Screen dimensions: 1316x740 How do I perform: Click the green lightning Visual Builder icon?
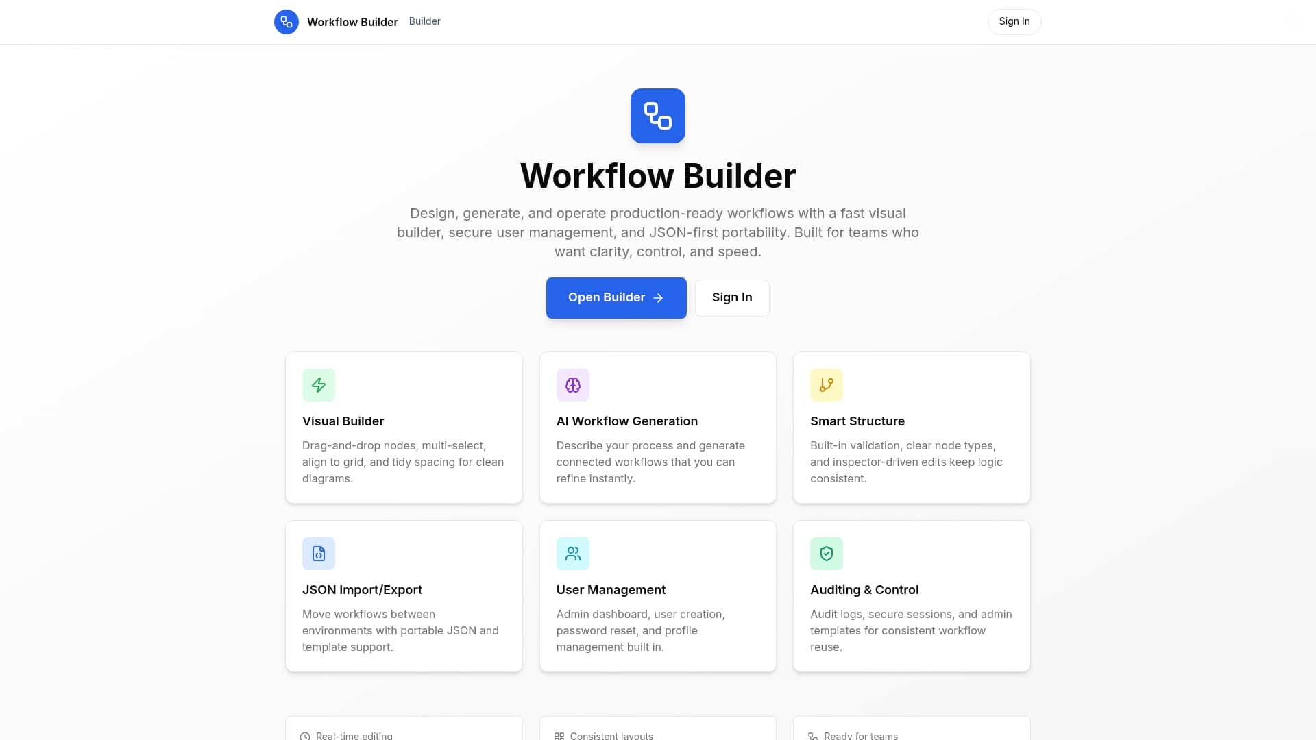click(319, 385)
